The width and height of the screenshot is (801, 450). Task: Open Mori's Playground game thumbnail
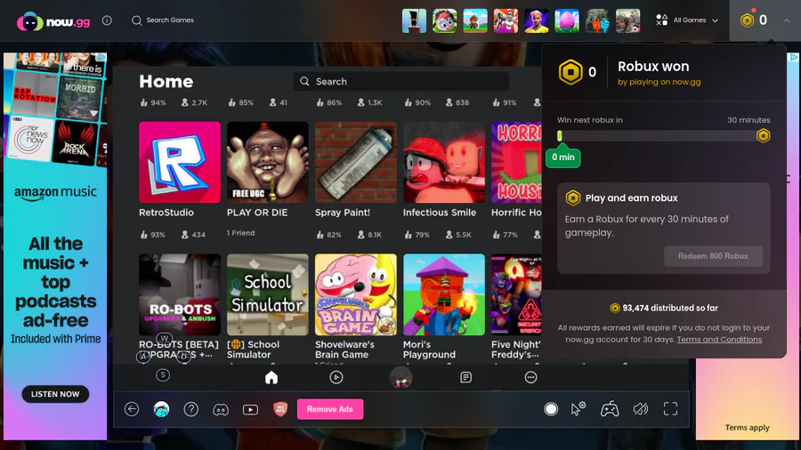444,294
